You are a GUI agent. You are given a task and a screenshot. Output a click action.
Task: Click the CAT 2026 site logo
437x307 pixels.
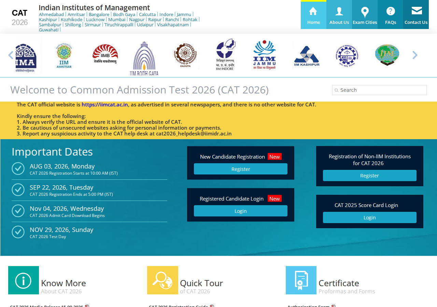pos(20,18)
